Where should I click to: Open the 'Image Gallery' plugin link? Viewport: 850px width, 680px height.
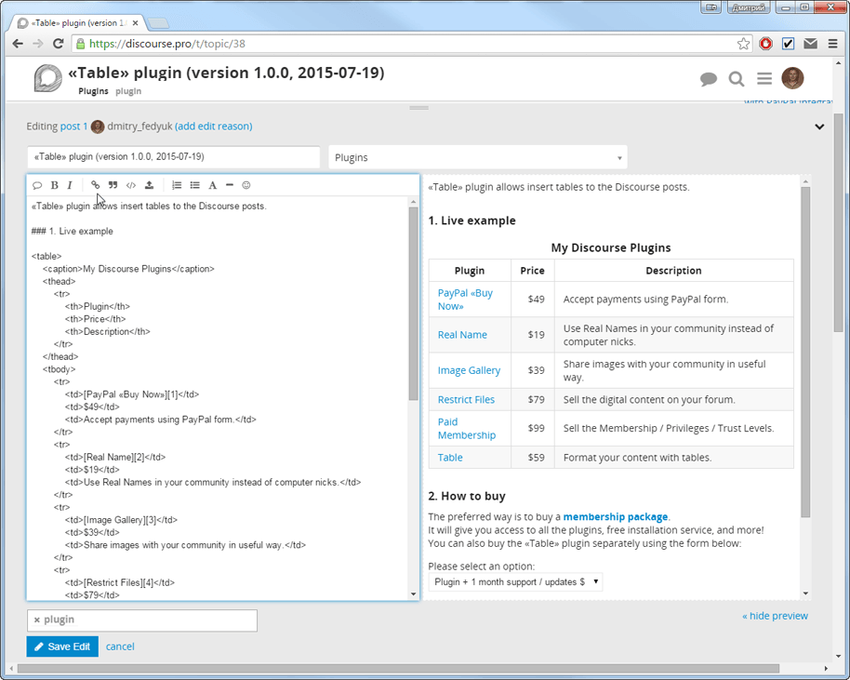click(x=469, y=370)
